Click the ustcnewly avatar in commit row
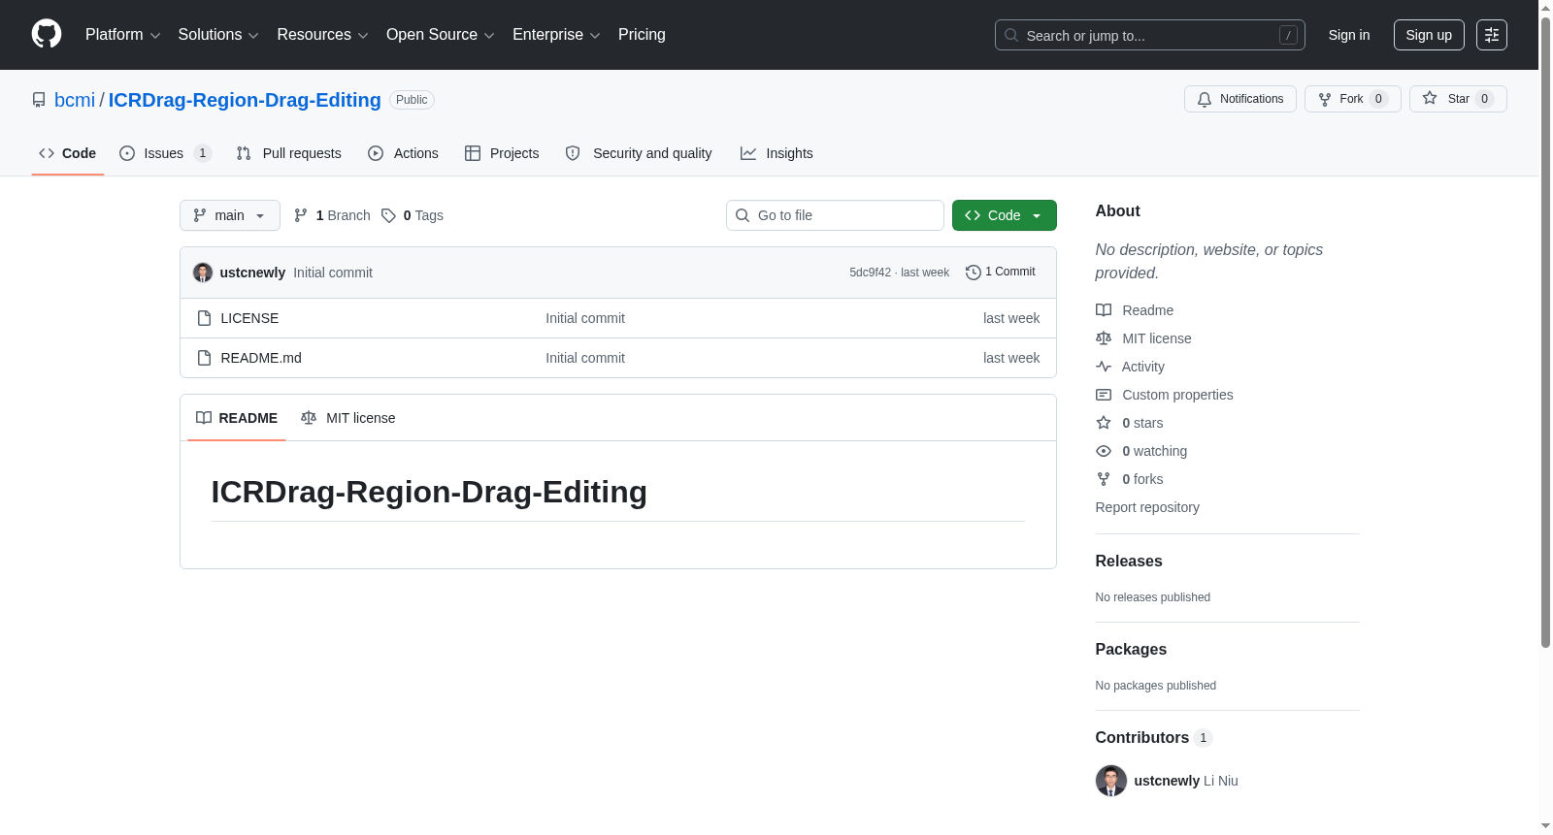The height and width of the screenshot is (835, 1553). 203,273
